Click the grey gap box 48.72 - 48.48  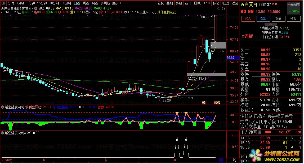(207, 74)
